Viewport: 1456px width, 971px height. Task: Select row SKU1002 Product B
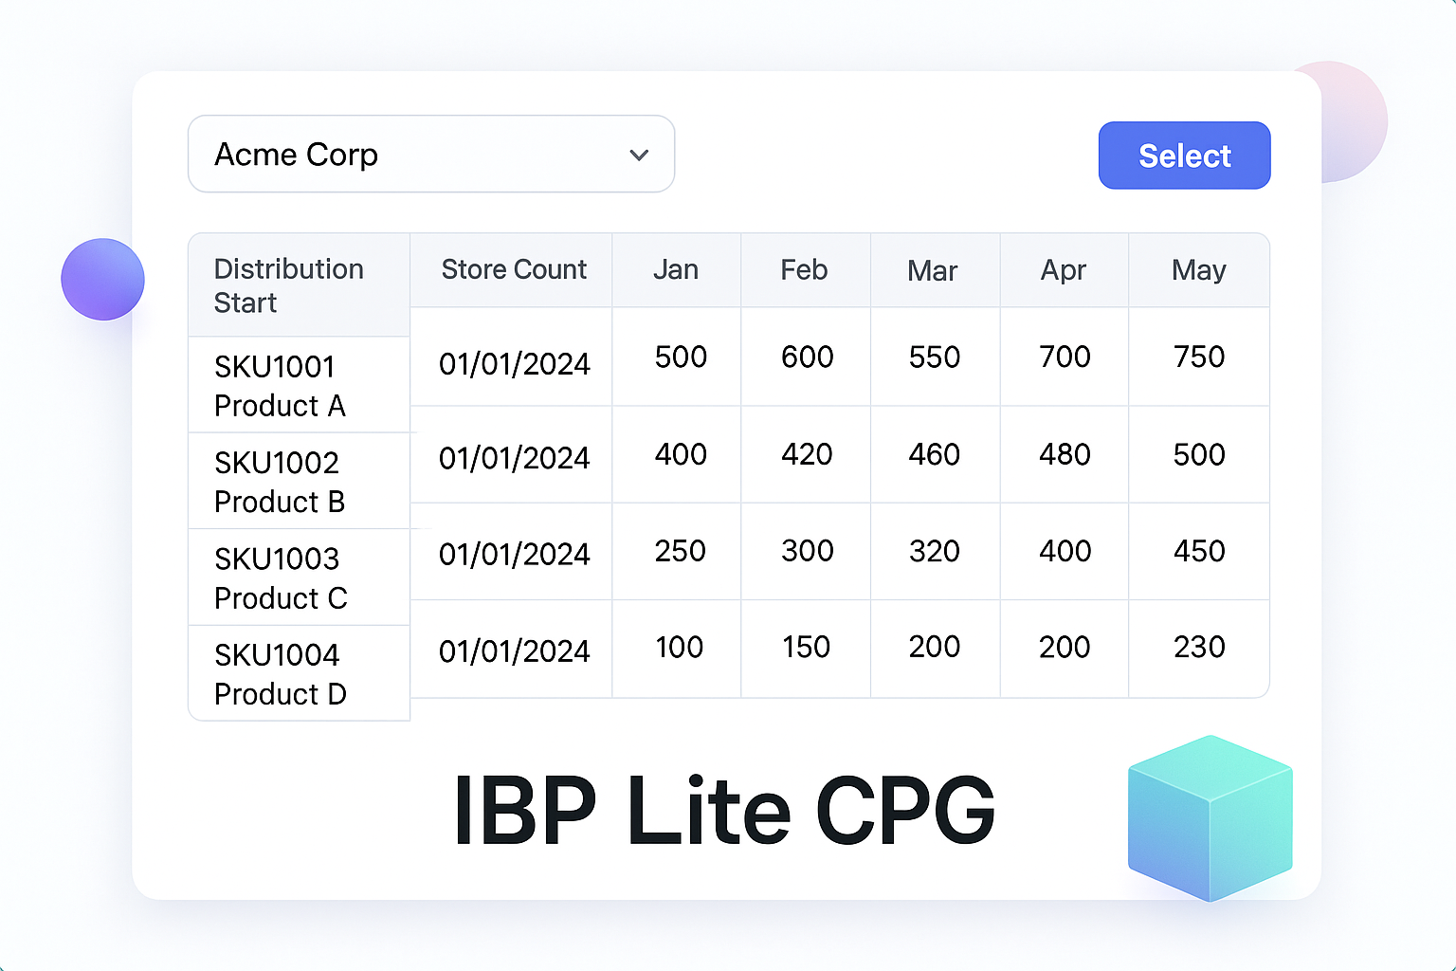coord(280,482)
